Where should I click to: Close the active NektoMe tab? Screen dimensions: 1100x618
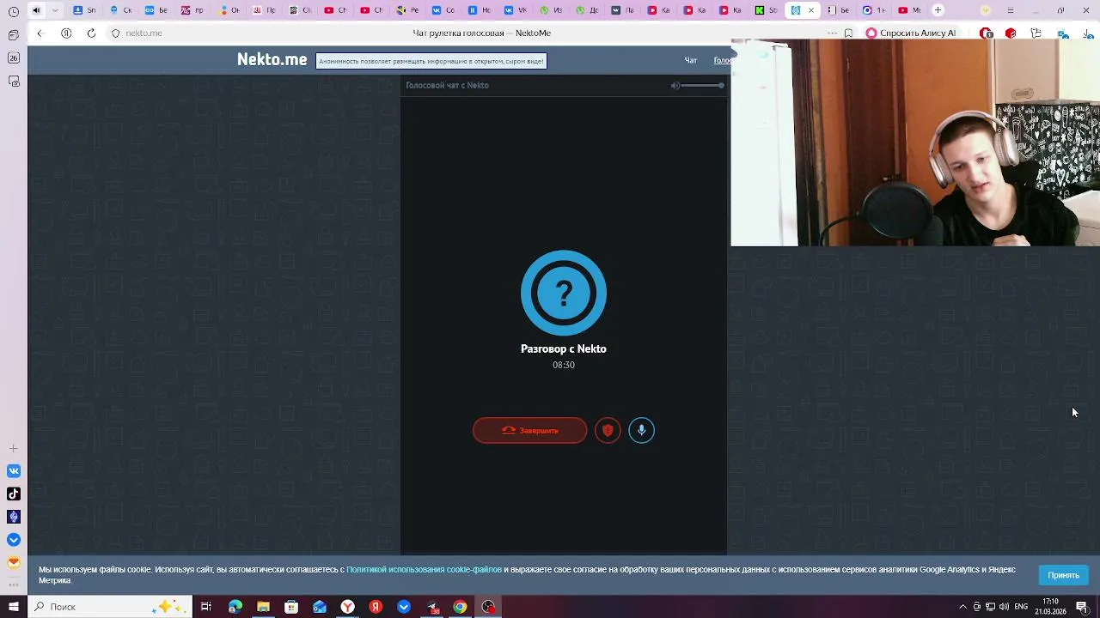pyautogui.click(x=810, y=10)
